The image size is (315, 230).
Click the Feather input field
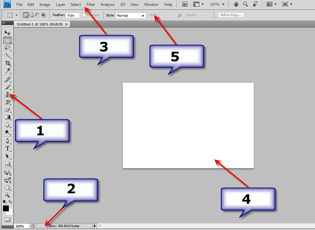(73, 15)
